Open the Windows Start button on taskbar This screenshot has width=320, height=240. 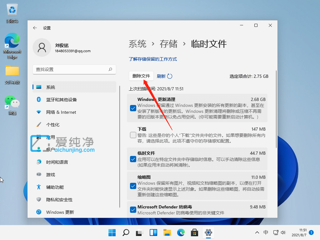pos(112,232)
